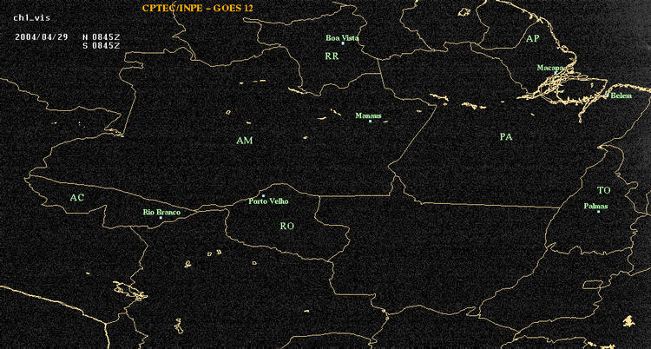Click the N 0845Z time stamp
The height and width of the screenshot is (349, 651).
tap(101, 36)
